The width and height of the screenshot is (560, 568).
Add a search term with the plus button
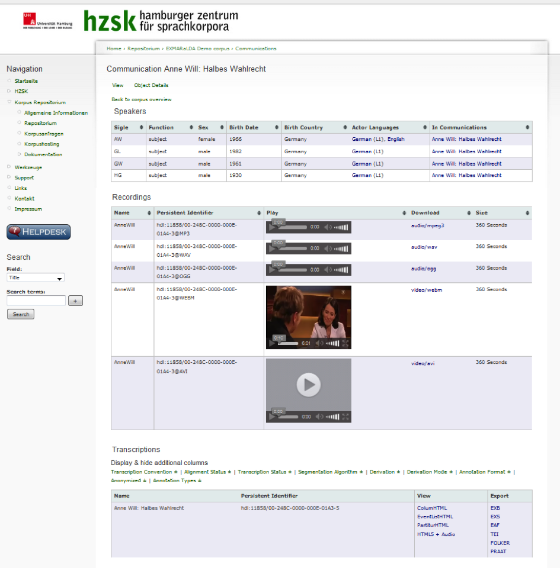point(75,301)
